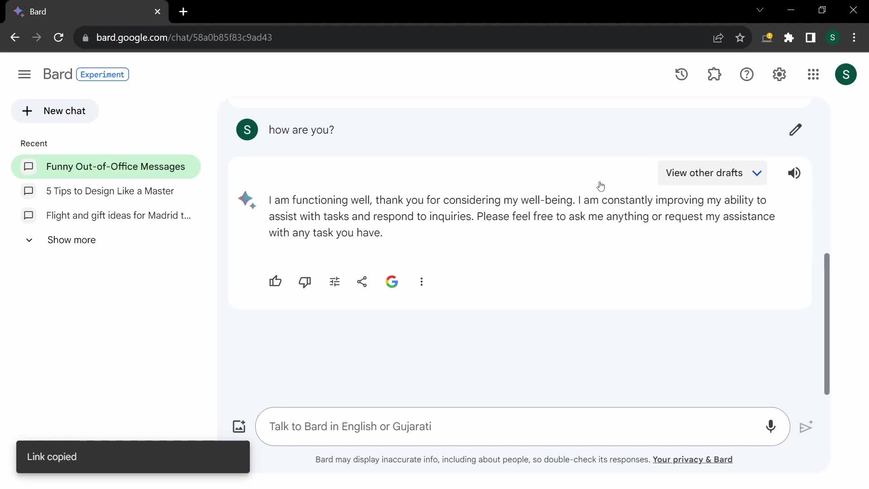The width and height of the screenshot is (869, 489).
Task: Click the thumbs up icon
Action: pos(275,281)
